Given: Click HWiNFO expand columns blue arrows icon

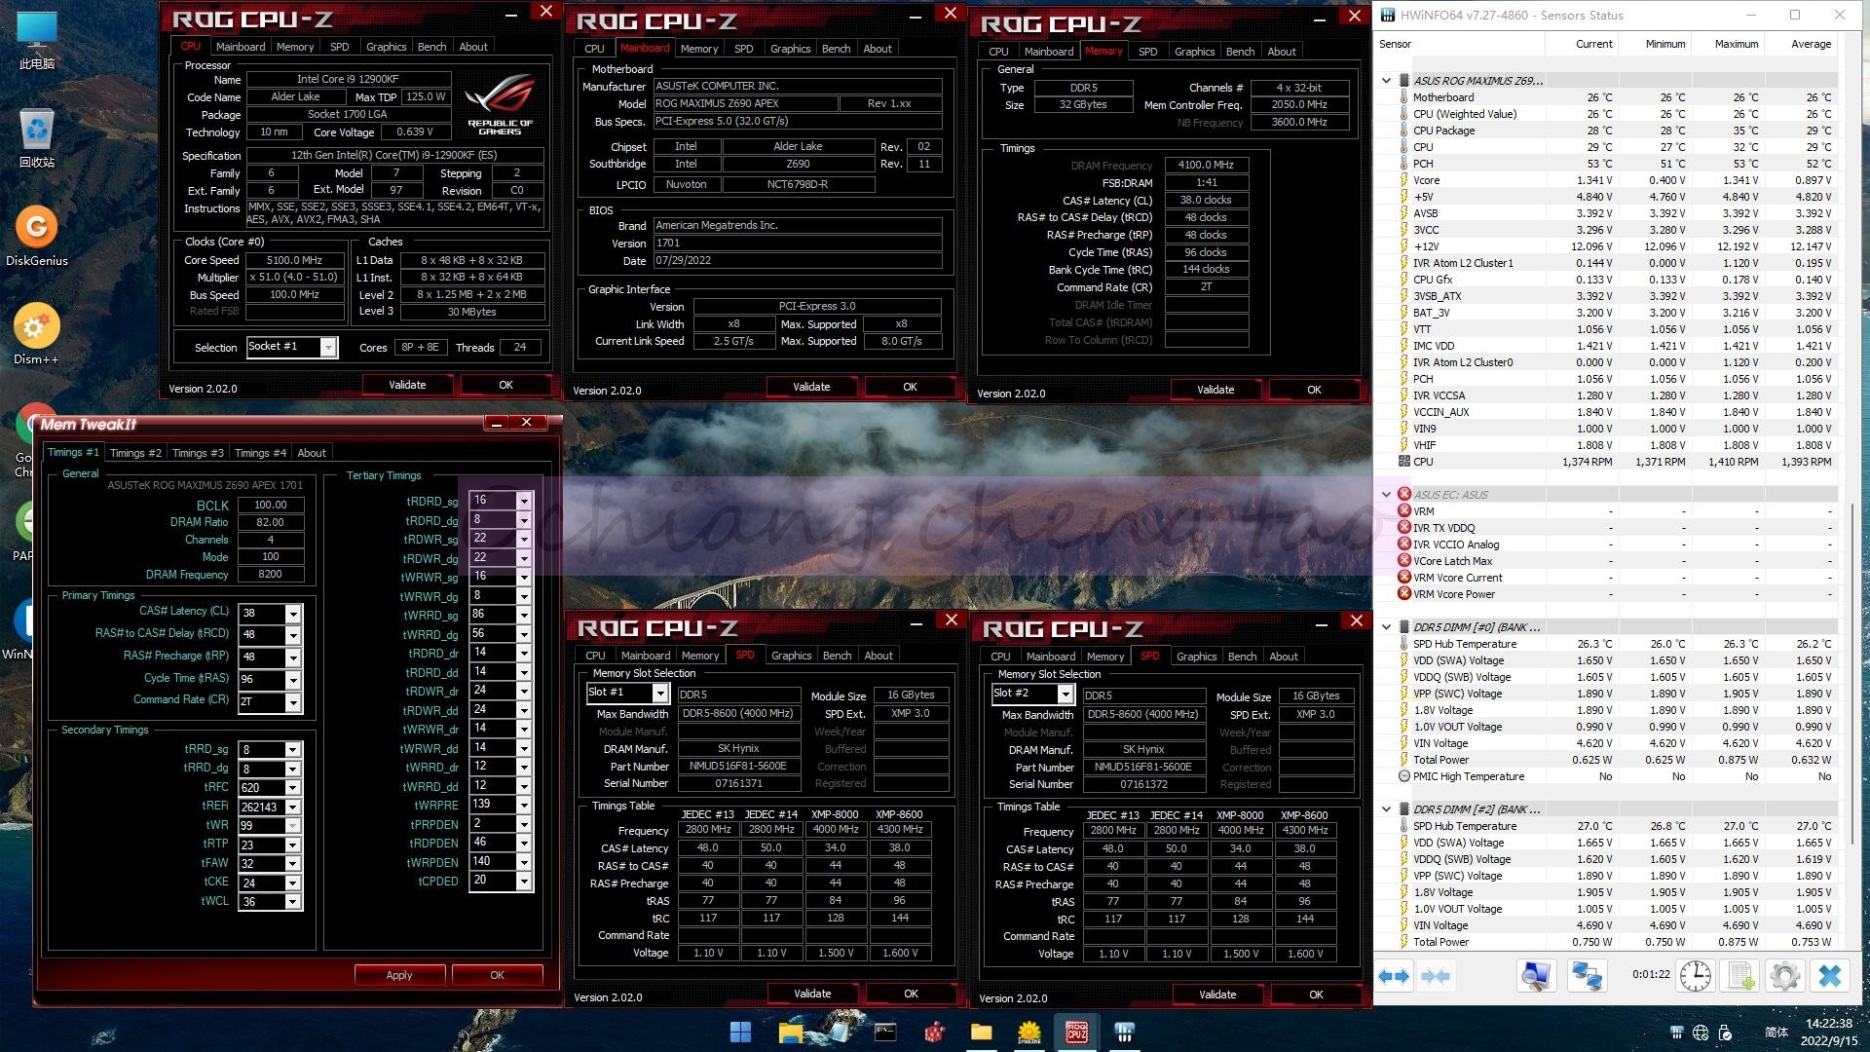Looking at the screenshot, I should pos(1394,976).
